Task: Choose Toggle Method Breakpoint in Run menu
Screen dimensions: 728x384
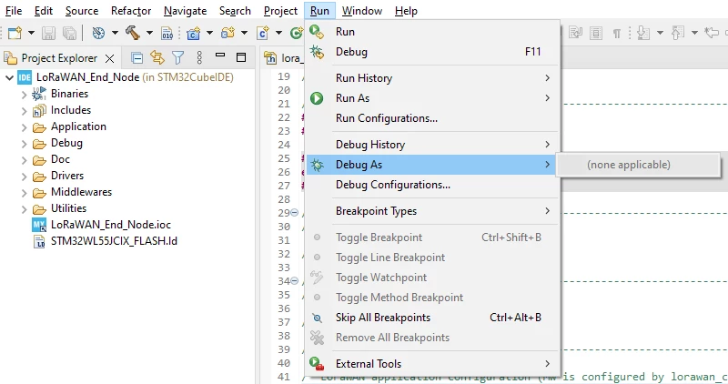Action: click(x=433, y=298)
